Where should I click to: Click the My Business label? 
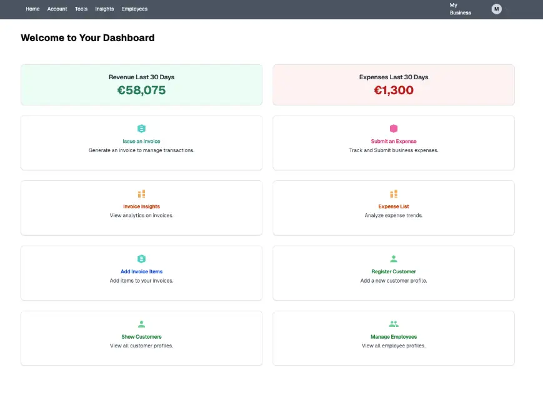pos(461,9)
